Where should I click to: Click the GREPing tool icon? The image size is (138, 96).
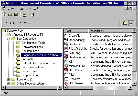(66, 53)
